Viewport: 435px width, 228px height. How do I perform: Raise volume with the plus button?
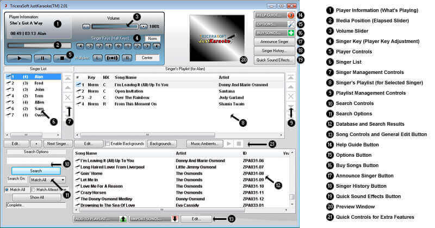(144, 27)
